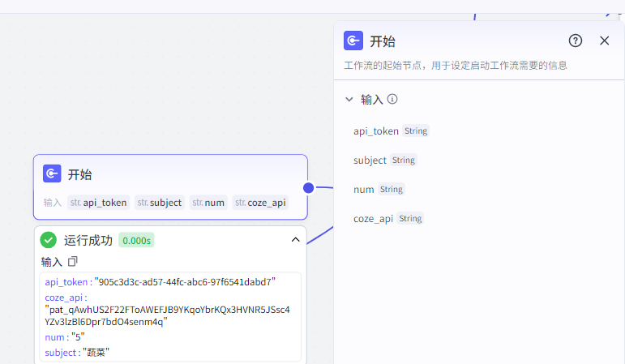Click api_token value "905c3d3c-ad57..."
625x364 pixels.
pyautogui.click(x=185, y=282)
